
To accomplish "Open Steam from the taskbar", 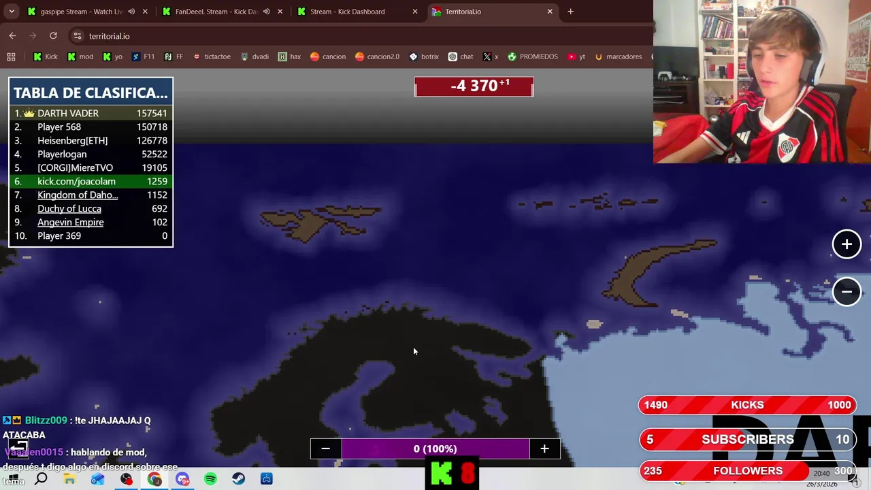I will 239,479.
